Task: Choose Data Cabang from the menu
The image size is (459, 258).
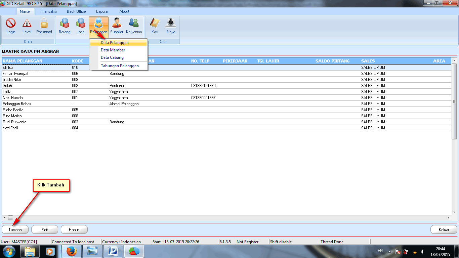Action: tap(119, 57)
